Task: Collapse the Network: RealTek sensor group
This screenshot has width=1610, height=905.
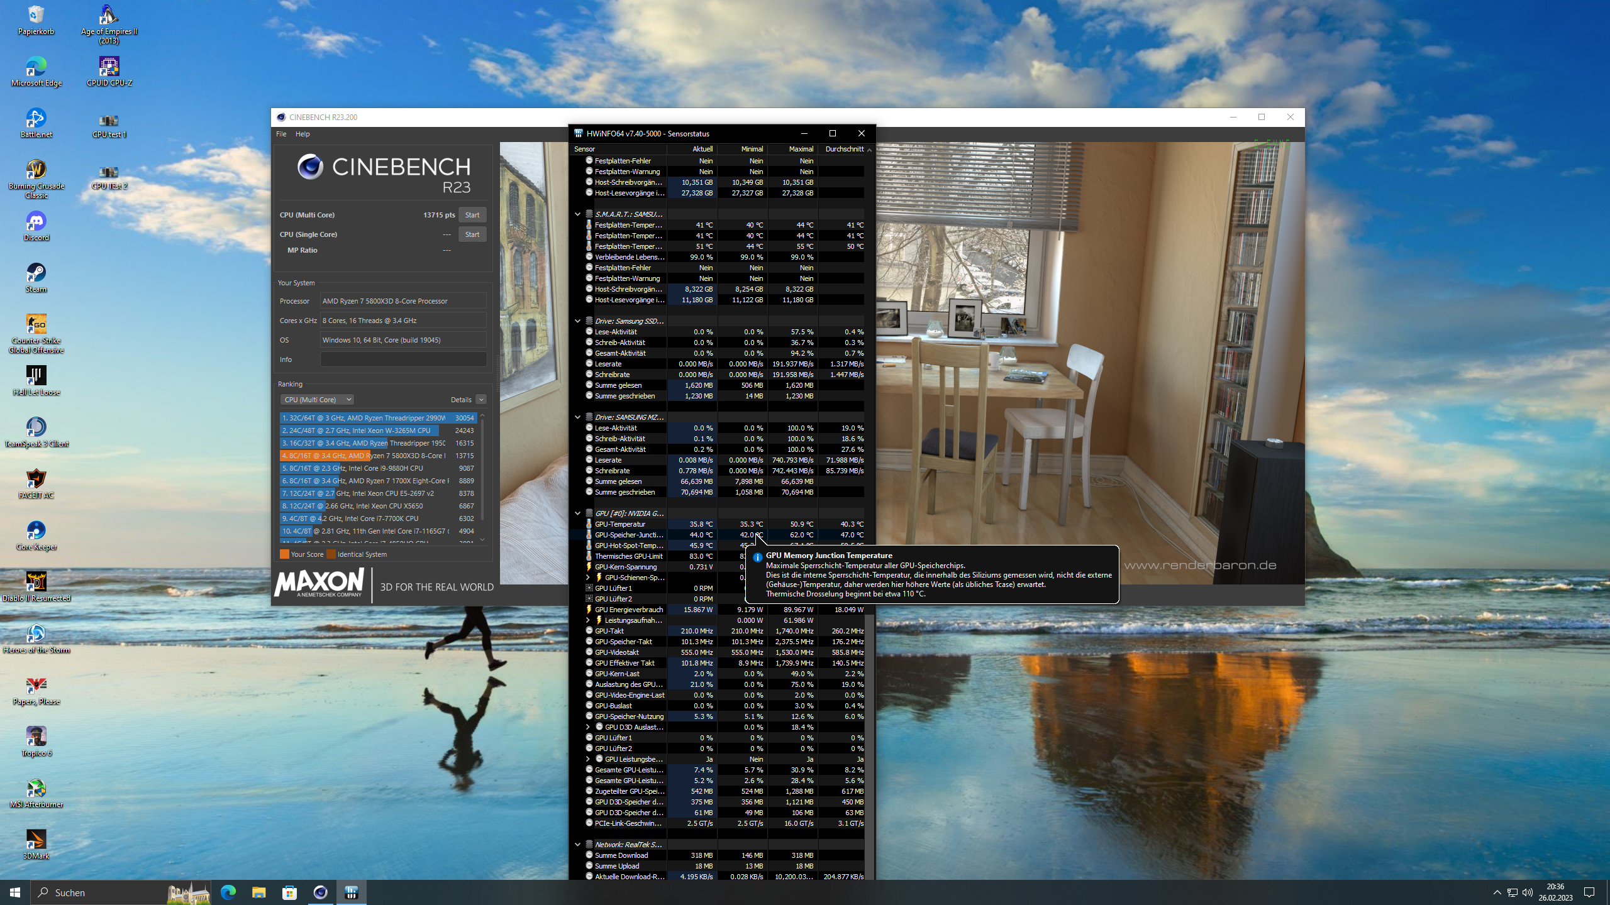Action: click(577, 845)
